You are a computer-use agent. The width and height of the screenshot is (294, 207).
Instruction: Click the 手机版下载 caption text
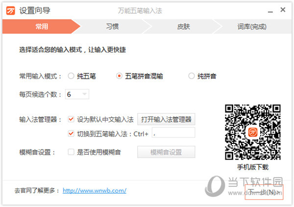[253, 167]
